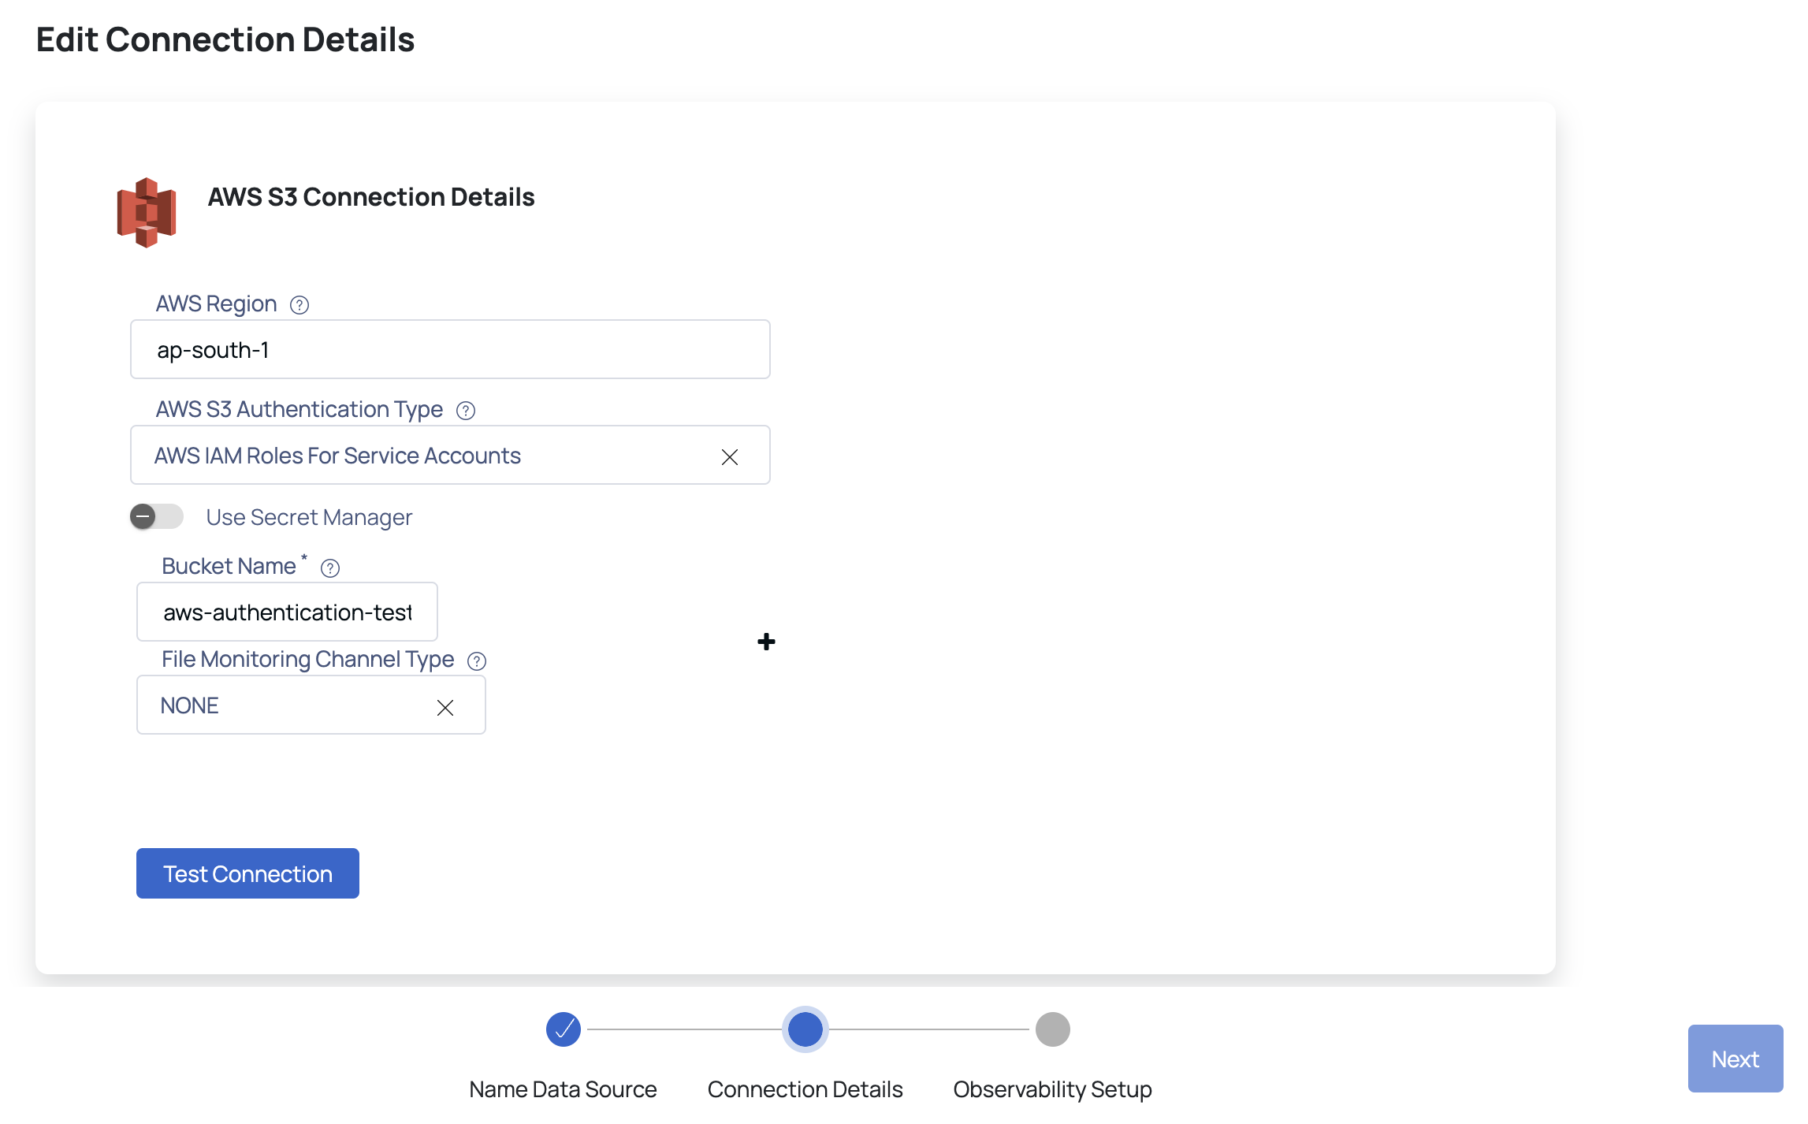Click the File Monitoring Channel Type help icon
This screenshot has width=1808, height=1124.
tap(477, 661)
